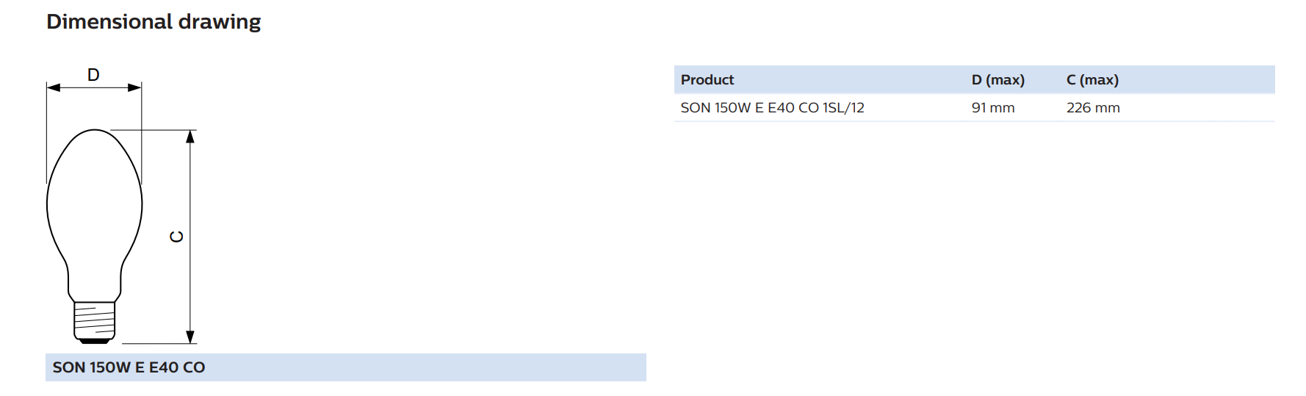
Task: Click the lamp bulb outline drawing
Action: click(x=94, y=236)
